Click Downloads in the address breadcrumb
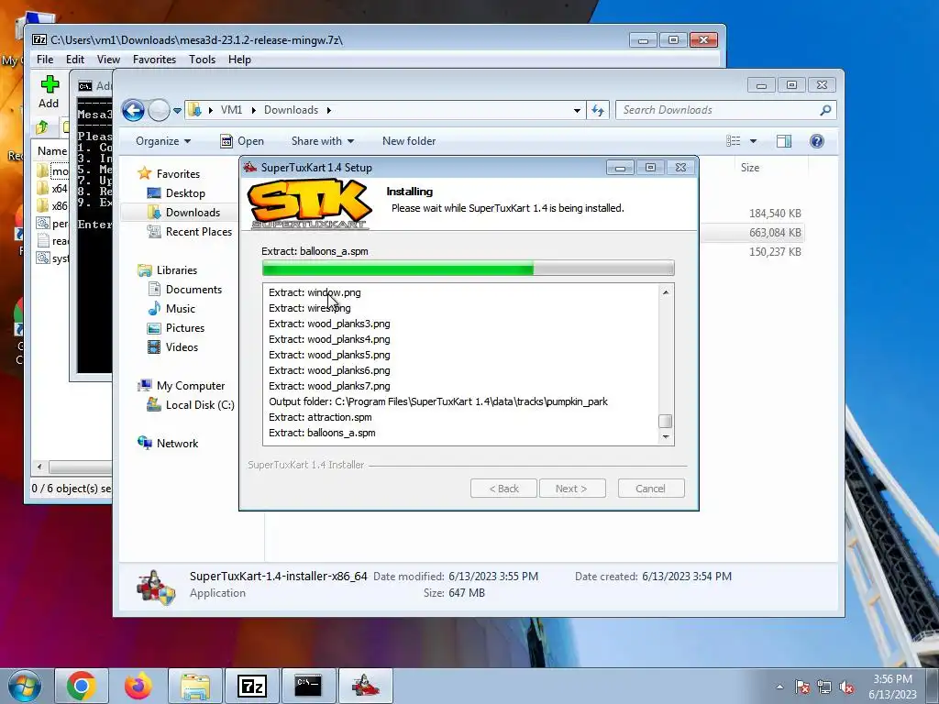Screen dimensions: 939x704 click(291, 110)
